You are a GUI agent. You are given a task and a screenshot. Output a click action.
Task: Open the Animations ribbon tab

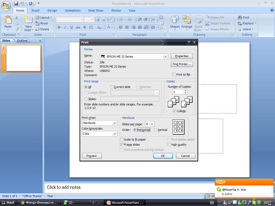click(73, 10)
